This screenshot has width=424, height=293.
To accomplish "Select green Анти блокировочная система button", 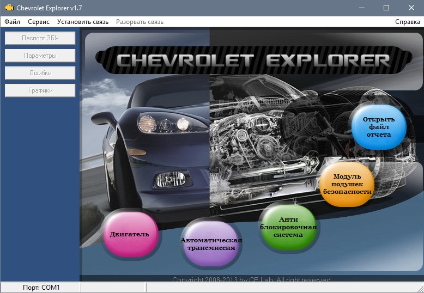I will click(288, 227).
